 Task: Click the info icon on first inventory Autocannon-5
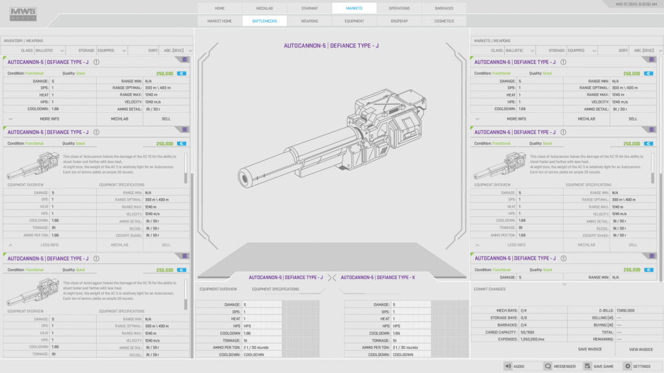[95, 62]
